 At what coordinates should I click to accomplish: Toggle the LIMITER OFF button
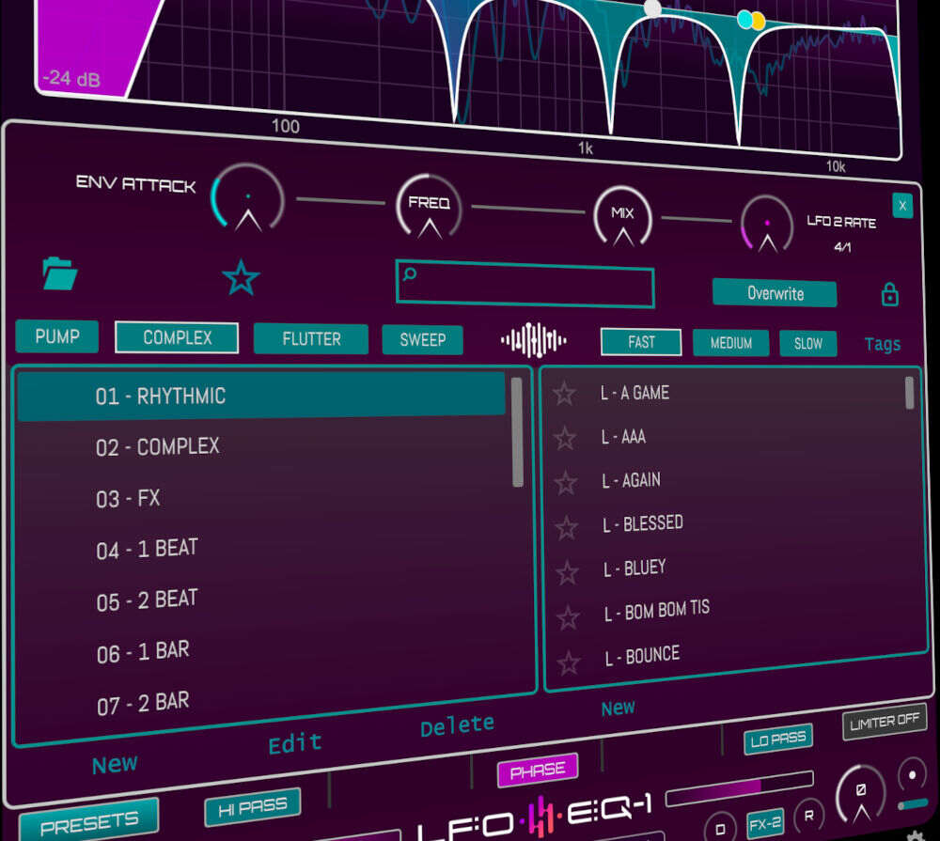[884, 723]
